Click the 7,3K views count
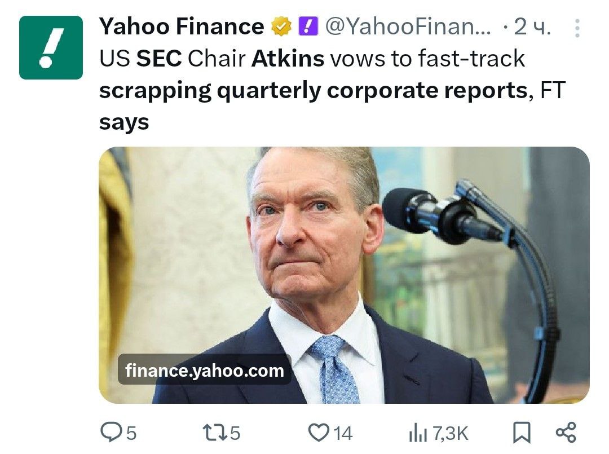This screenshot has height=454, width=609. 449,433
